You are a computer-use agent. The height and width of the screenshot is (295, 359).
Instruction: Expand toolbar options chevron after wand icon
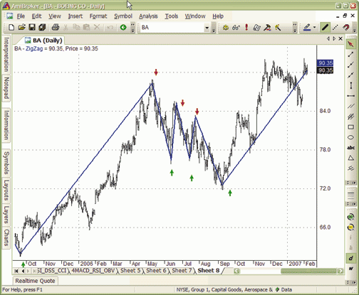click(295, 28)
